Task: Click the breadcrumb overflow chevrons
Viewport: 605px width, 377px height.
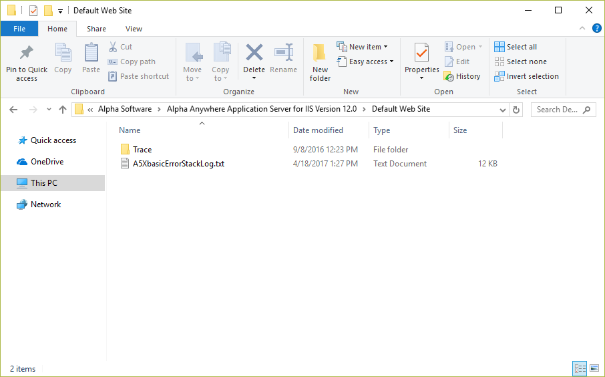Action: coord(90,110)
